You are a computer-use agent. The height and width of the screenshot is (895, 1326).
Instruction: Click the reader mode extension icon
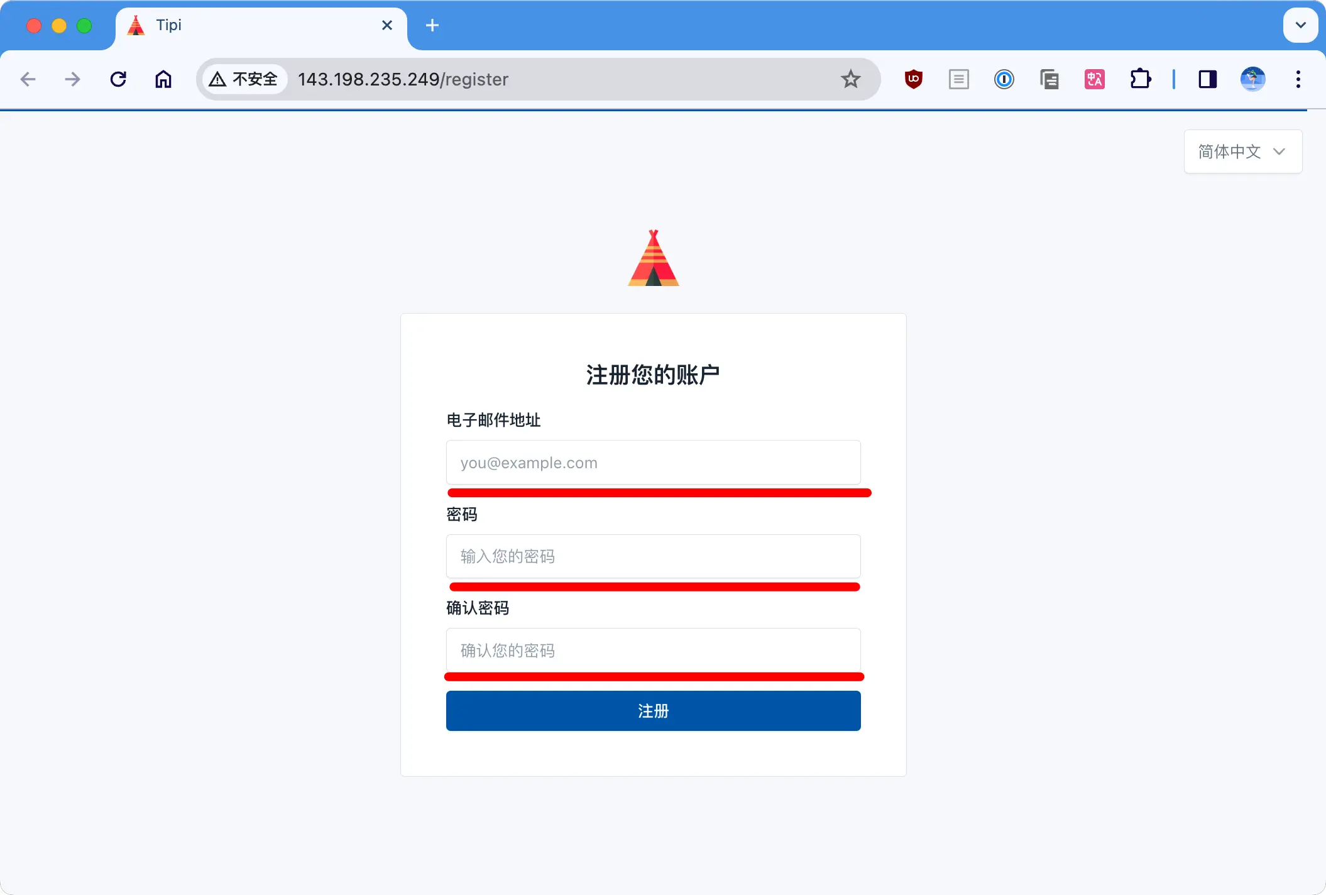[x=958, y=79]
